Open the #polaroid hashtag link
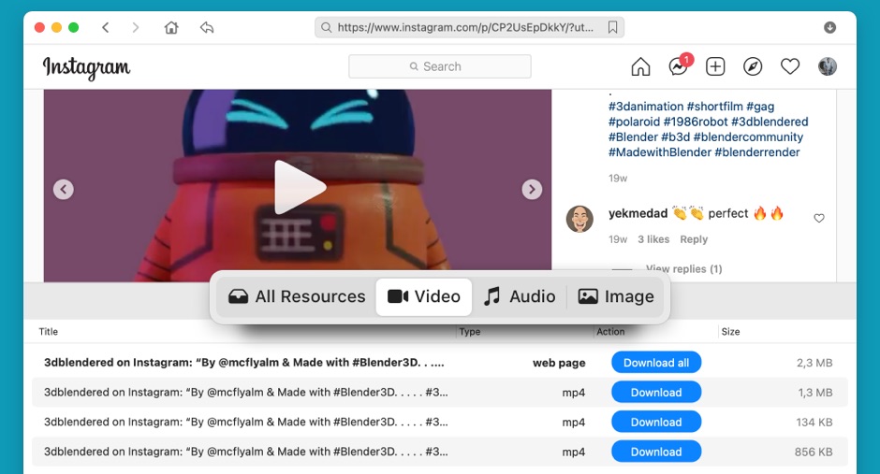The width and height of the screenshot is (880, 474). 634,122
